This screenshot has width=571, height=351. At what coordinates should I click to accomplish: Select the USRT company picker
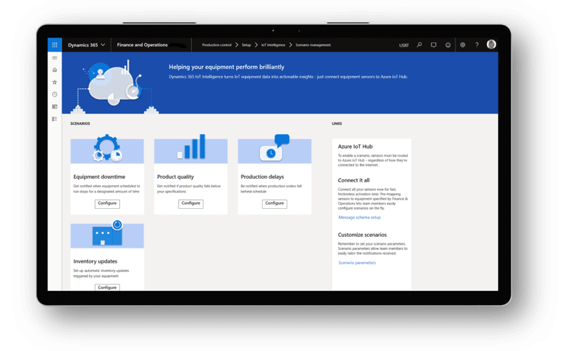404,45
